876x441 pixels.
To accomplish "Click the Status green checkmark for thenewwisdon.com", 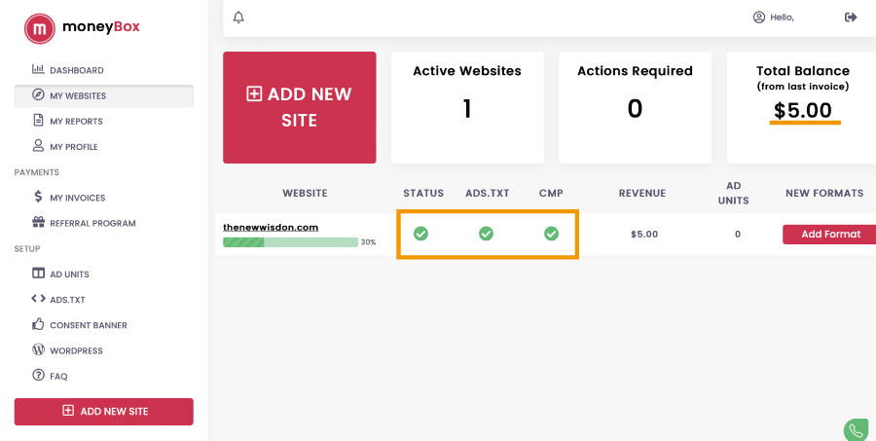I will 420,234.
